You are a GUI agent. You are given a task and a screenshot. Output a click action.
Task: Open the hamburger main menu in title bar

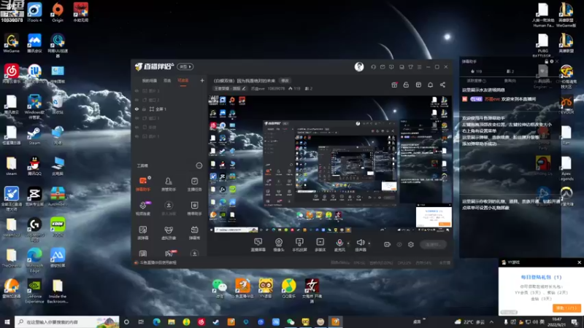[x=419, y=67]
